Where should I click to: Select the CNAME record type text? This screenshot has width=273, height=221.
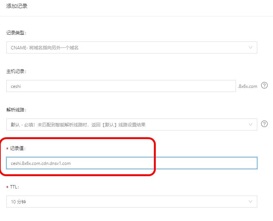click(x=45, y=47)
